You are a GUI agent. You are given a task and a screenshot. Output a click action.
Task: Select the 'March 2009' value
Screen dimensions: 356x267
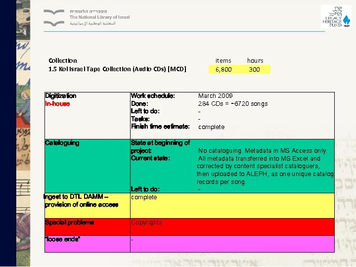tap(216, 96)
